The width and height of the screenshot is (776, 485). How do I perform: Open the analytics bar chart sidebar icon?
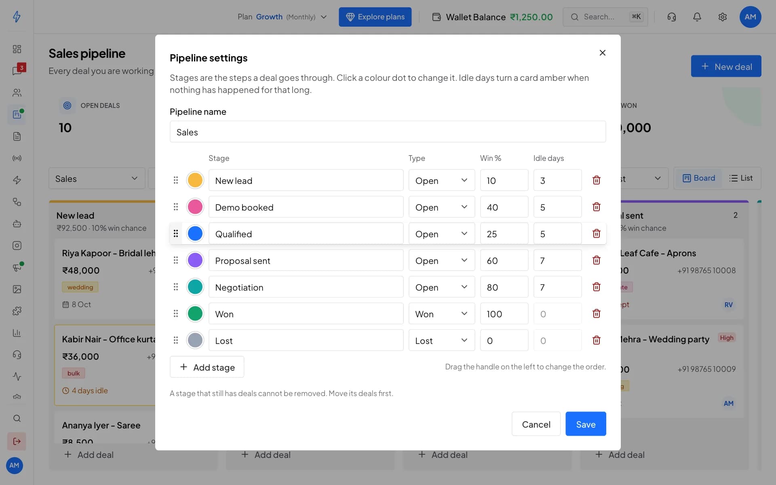pyautogui.click(x=17, y=333)
